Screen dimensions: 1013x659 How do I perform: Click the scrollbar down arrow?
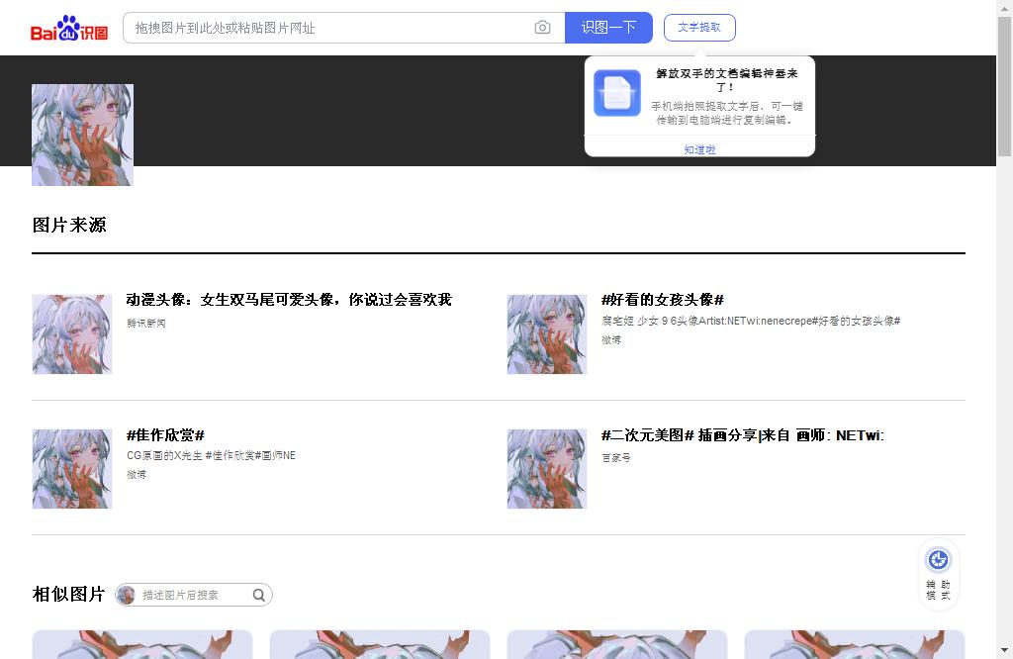pyautogui.click(x=1005, y=651)
